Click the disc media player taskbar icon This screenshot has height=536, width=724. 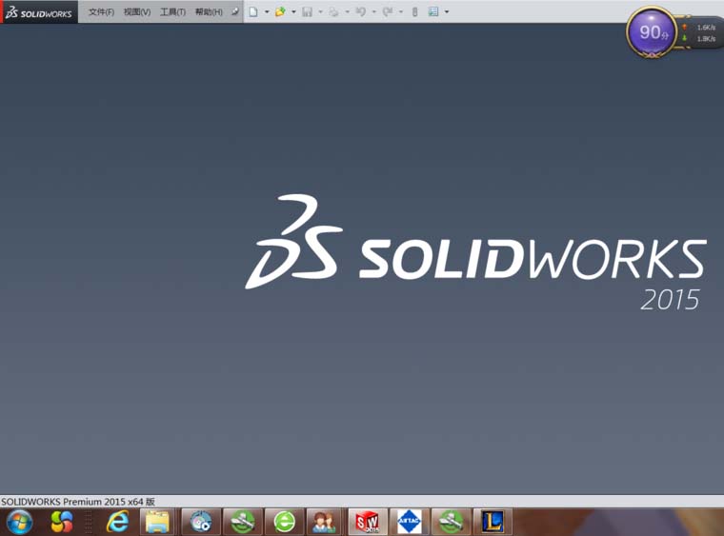tap(201, 522)
